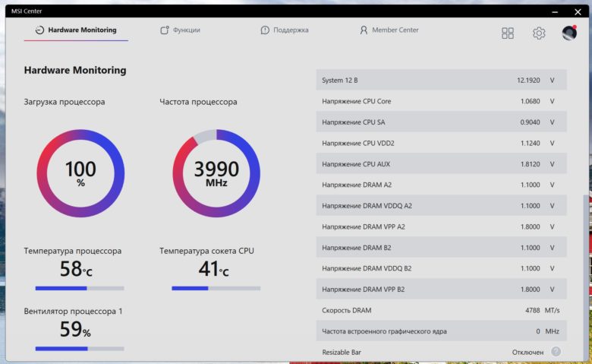Viewport: 592px width, 364px height.
Task: Click the clock icon beside Hardware Monitoring
Action: 39,30
